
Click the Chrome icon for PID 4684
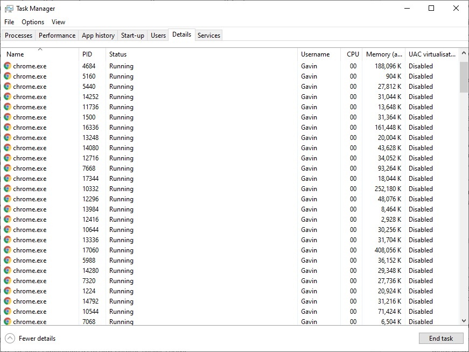(8, 66)
